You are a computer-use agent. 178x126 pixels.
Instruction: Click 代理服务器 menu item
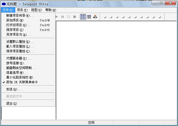pyautogui.click(x=18, y=58)
